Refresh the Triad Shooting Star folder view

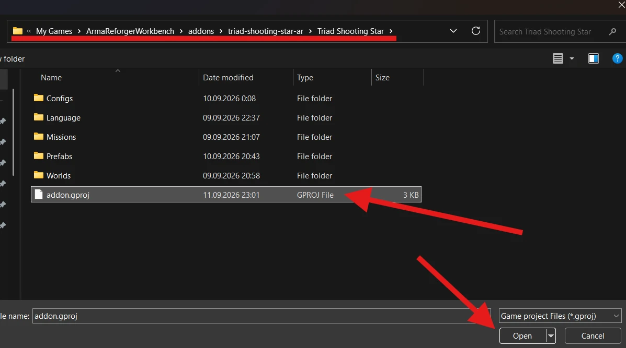475,31
